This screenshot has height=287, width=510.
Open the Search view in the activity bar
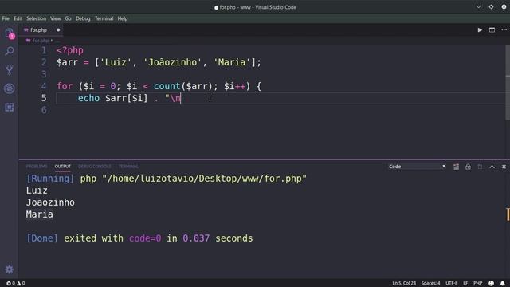point(9,51)
